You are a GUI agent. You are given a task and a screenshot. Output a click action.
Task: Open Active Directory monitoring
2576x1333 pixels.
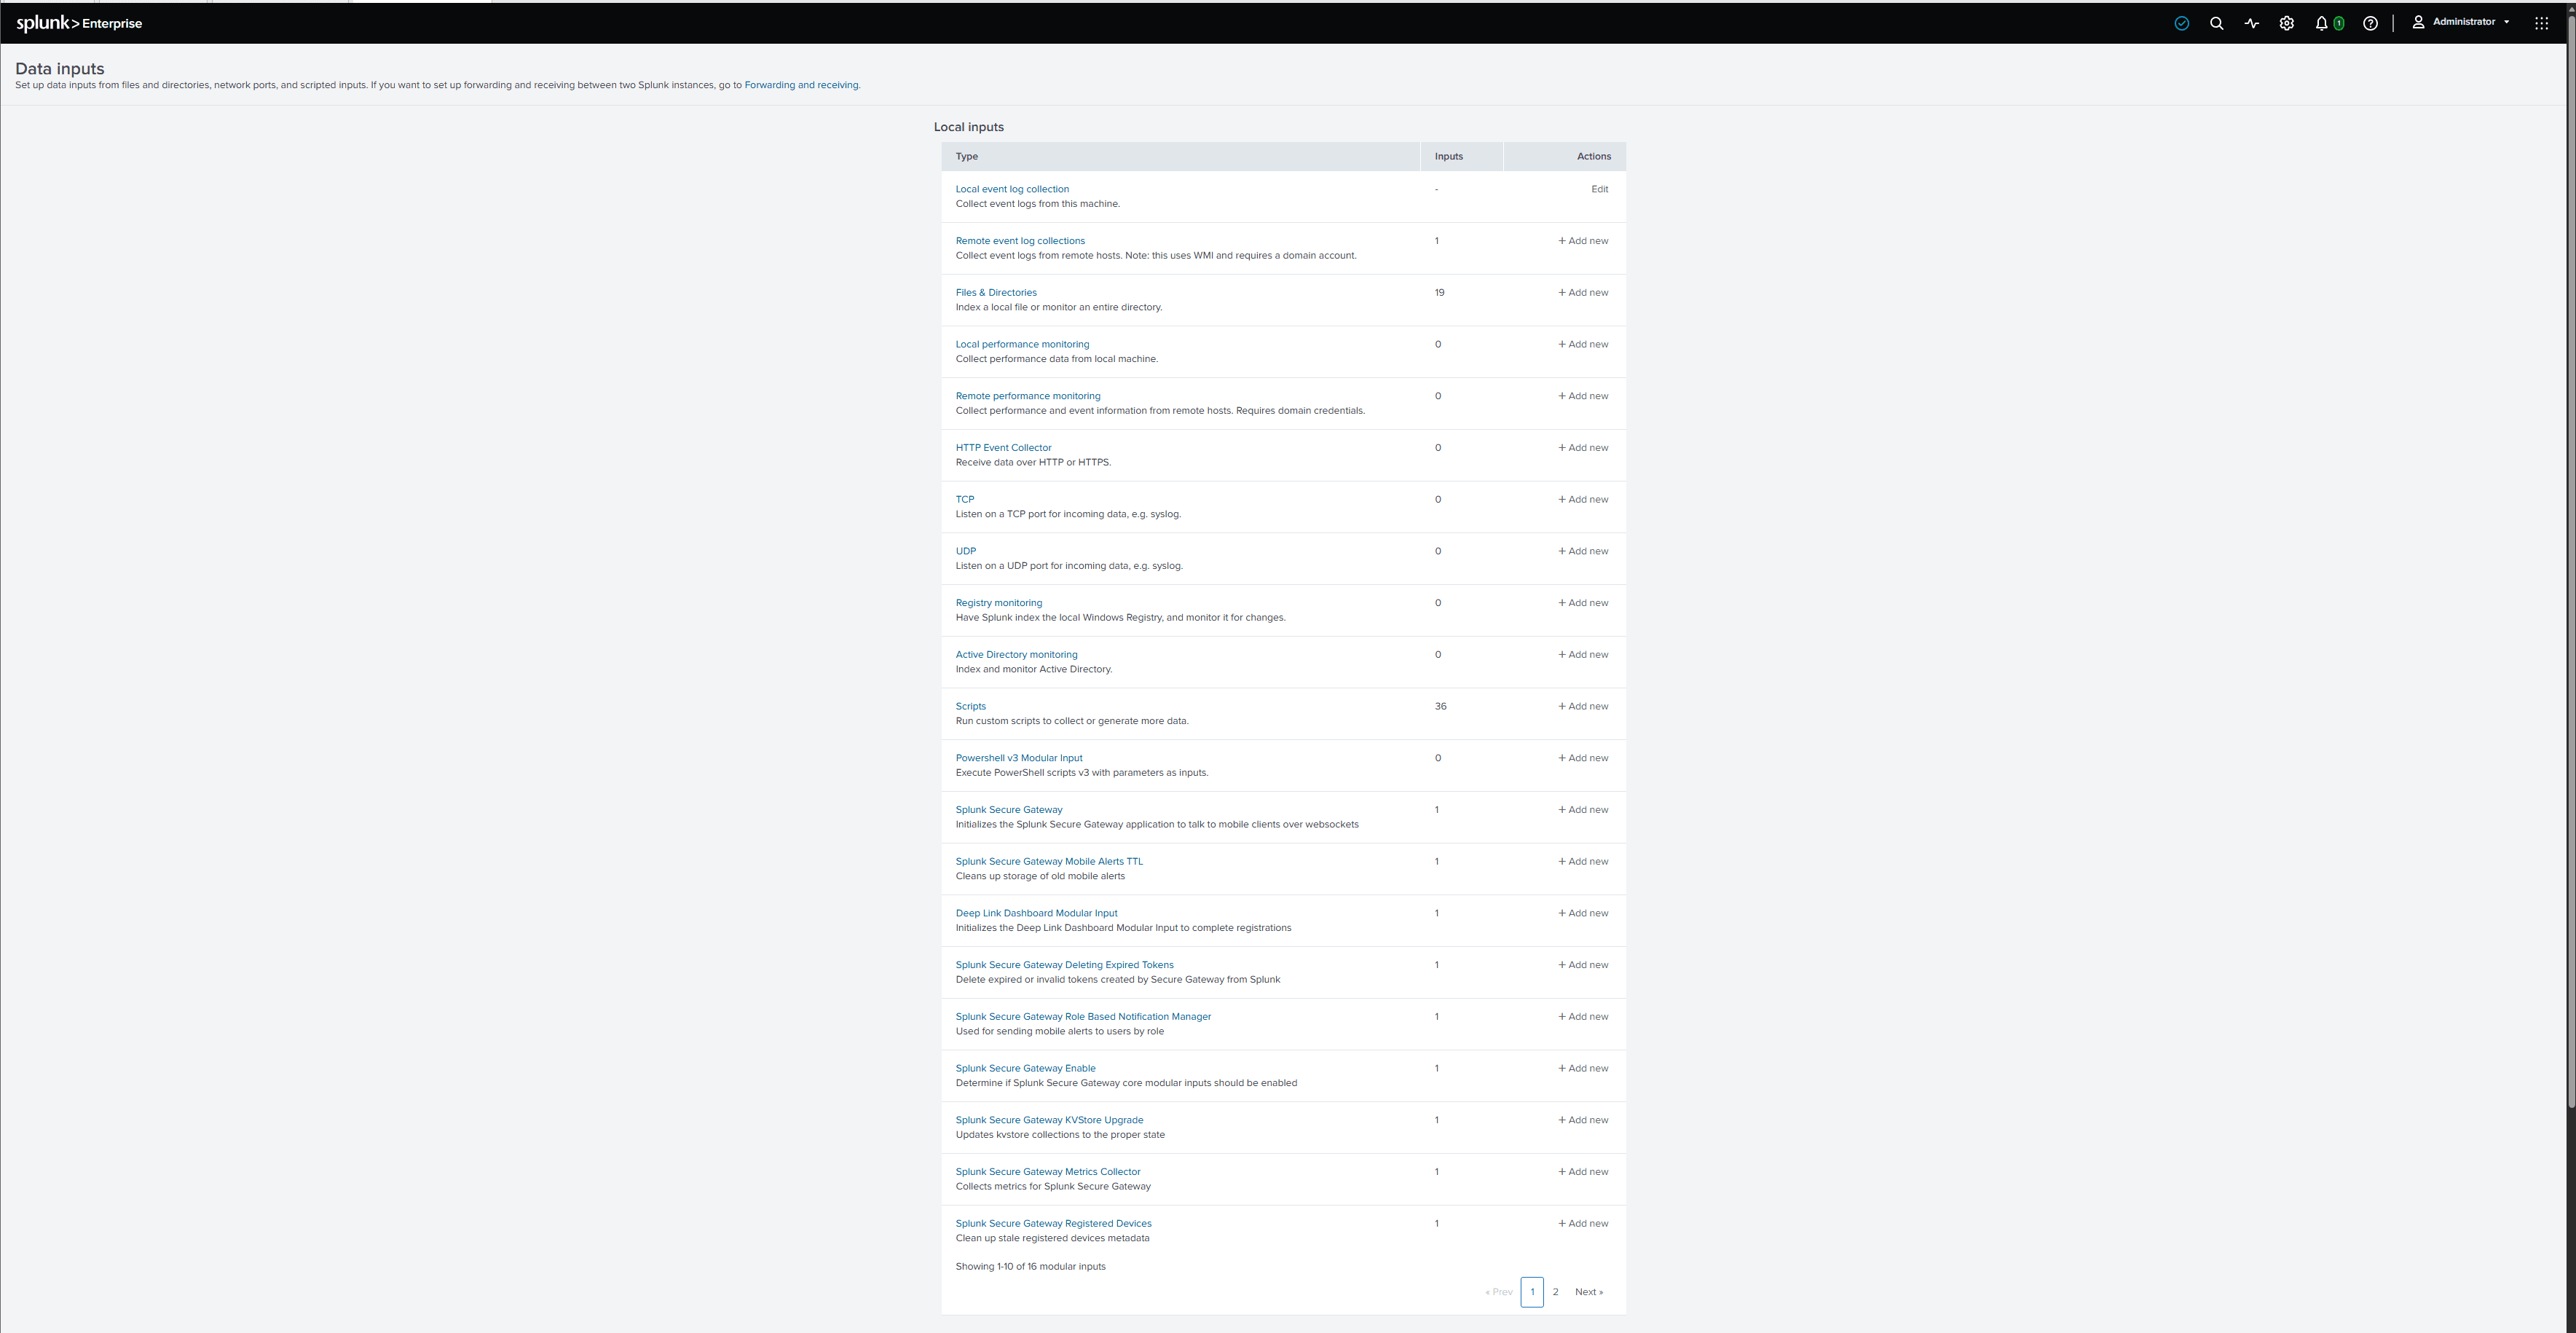click(1016, 655)
